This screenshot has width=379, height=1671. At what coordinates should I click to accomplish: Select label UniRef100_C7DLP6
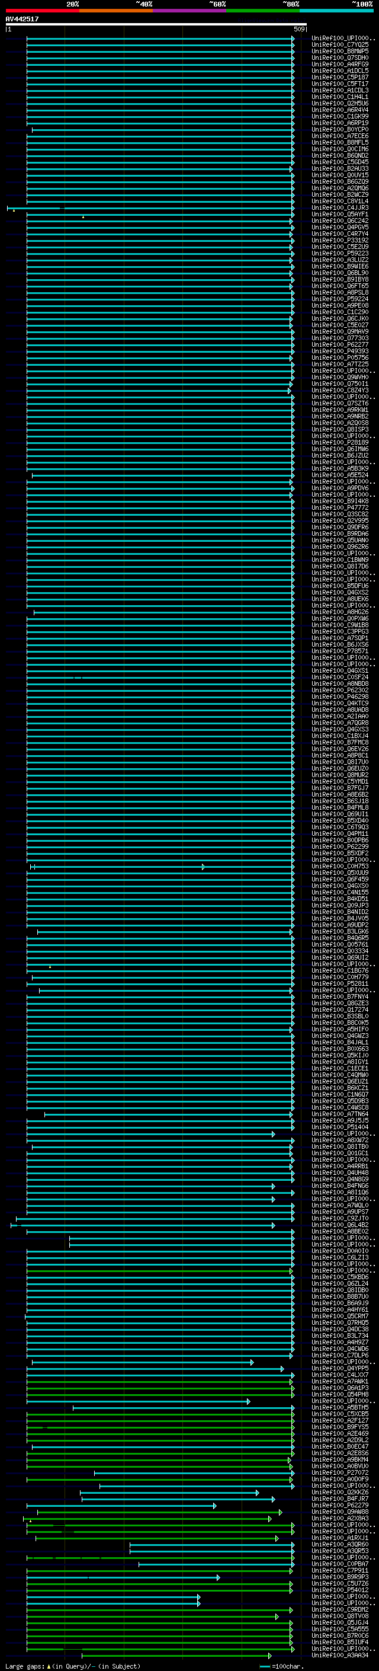(340, 1355)
